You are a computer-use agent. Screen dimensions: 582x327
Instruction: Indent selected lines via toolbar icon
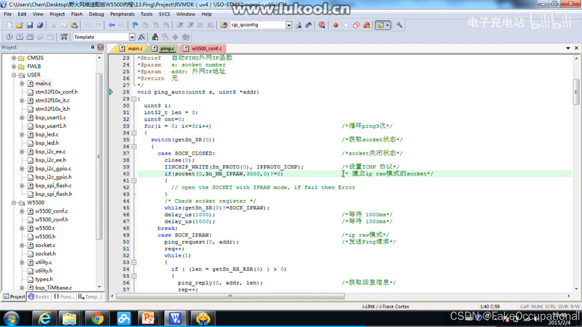point(180,25)
